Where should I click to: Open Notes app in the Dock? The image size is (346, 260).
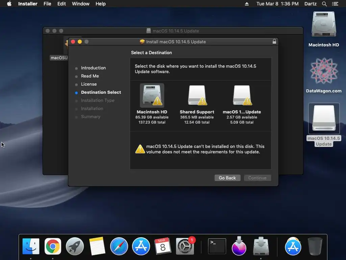[x=97, y=246]
